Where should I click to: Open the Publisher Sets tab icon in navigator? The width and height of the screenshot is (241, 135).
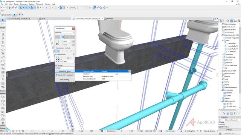239,21
